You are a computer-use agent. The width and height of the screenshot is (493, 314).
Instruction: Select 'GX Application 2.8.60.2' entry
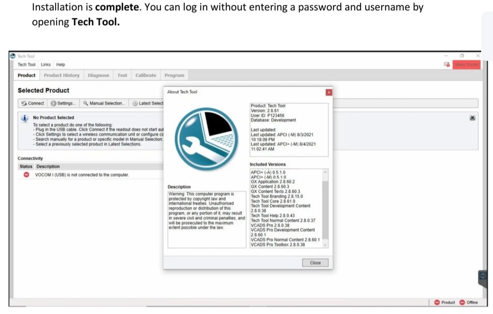click(273, 181)
